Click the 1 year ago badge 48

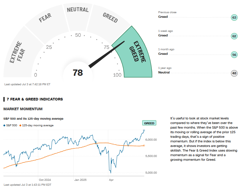click(234, 73)
